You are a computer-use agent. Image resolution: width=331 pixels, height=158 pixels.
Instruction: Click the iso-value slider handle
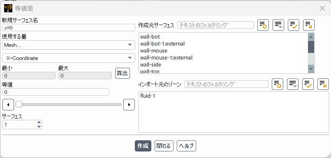(19, 104)
